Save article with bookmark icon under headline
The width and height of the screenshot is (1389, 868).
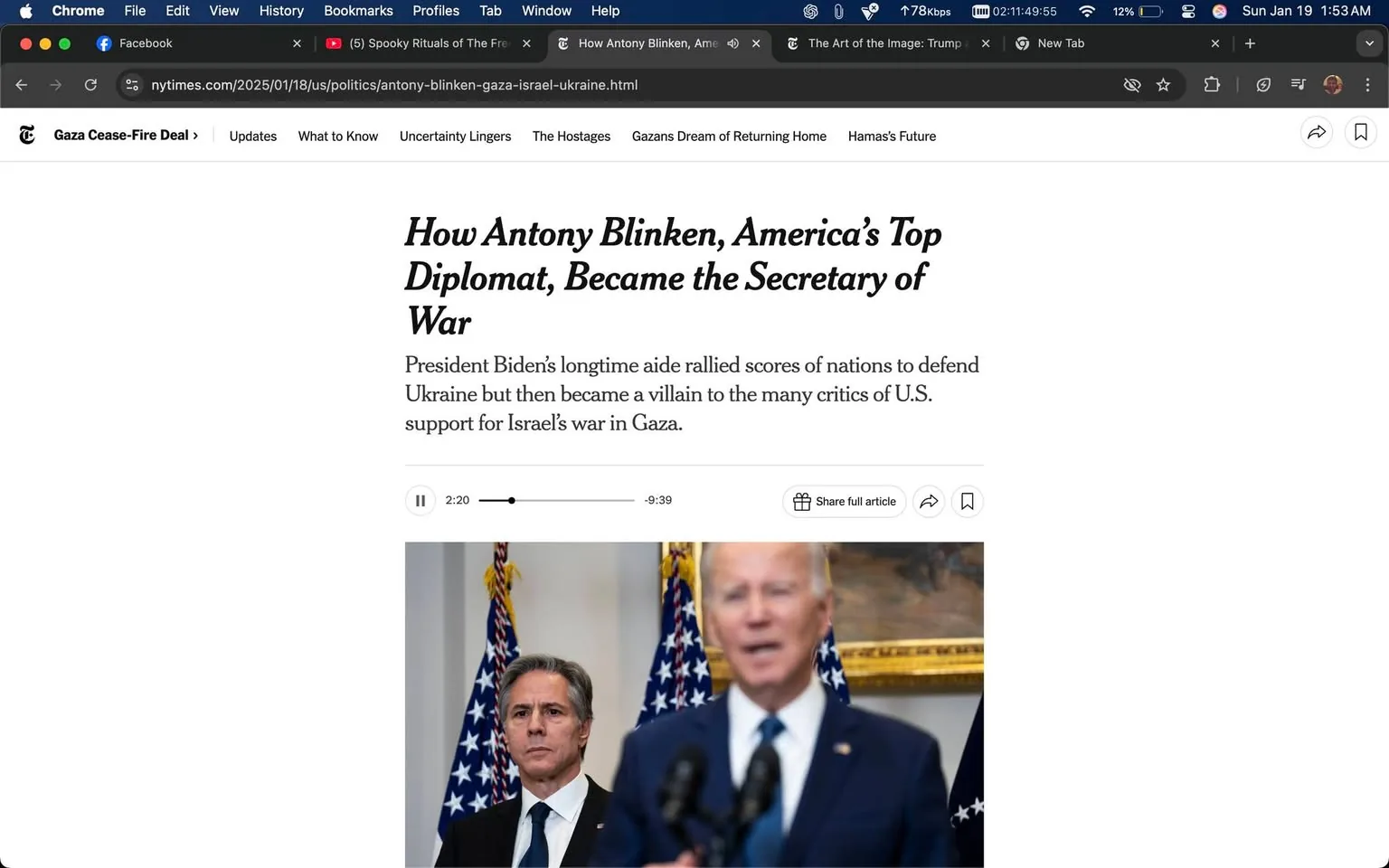pyautogui.click(x=967, y=502)
